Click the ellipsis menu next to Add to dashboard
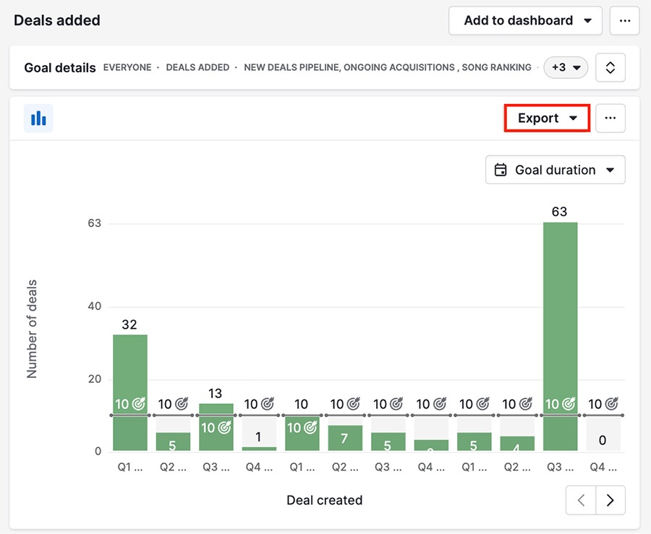The height and width of the screenshot is (534, 651). coord(625,20)
